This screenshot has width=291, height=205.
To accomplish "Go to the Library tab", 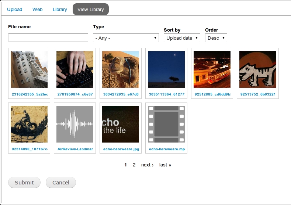I will click(60, 9).
